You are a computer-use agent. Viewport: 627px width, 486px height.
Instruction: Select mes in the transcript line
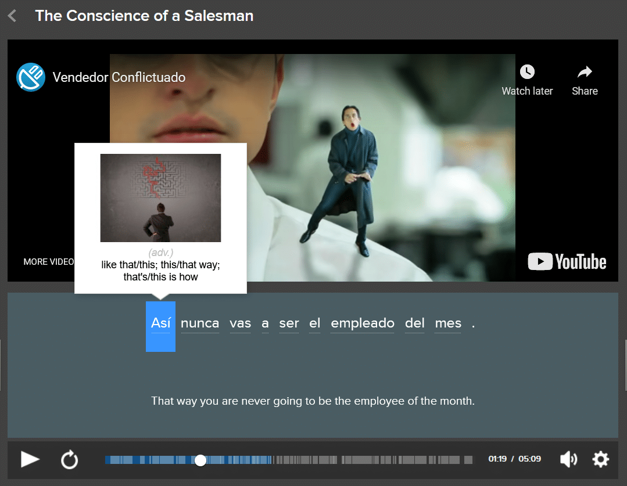point(447,323)
